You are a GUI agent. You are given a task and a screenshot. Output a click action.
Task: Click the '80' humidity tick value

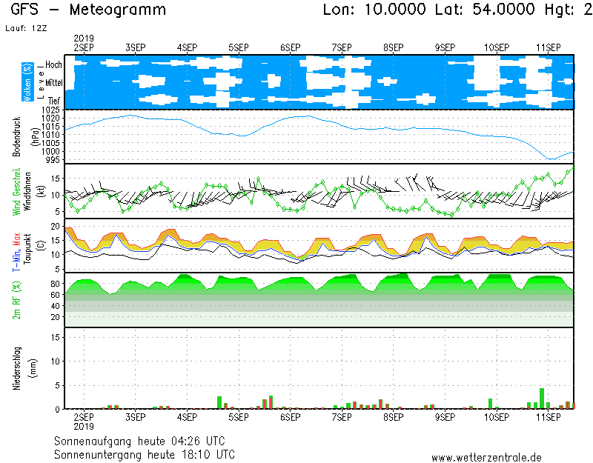point(55,284)
